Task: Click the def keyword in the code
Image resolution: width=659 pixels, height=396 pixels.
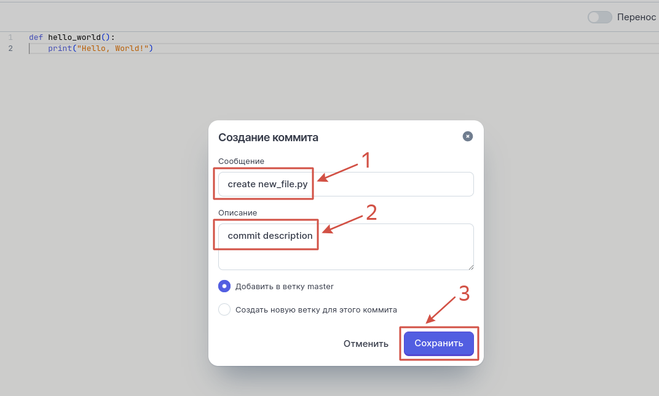Action: pyautogui.click(x=36, y=37)
